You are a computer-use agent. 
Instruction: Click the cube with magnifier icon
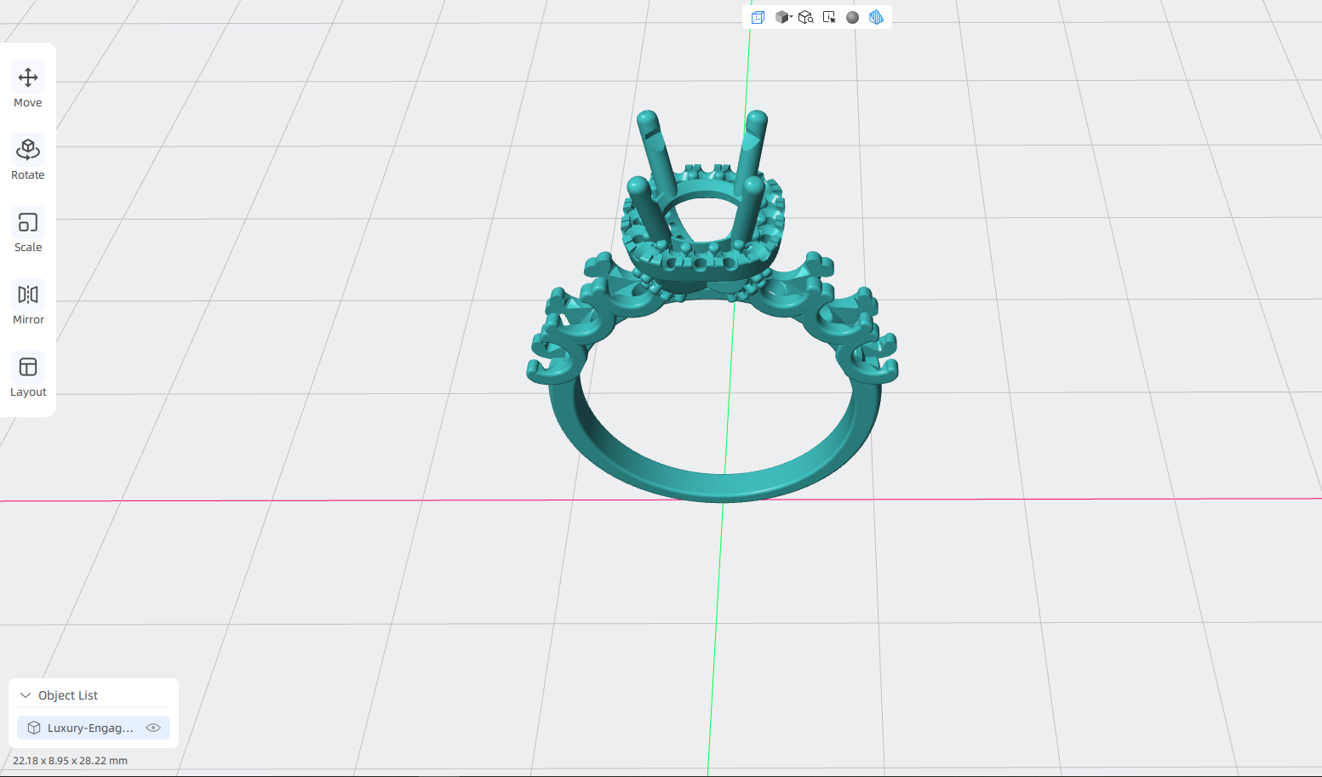coord(806,17)
